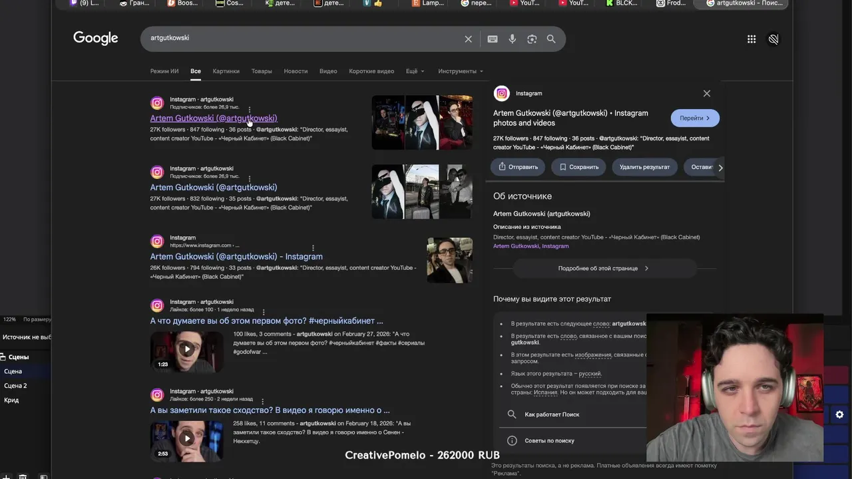Click the Instagram favicon of the first result
This screenshot has width=852, height=479.
coord(157,103)
